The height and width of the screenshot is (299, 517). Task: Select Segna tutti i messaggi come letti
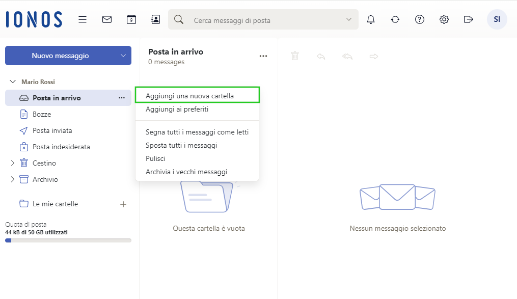[x=197, y=132]
